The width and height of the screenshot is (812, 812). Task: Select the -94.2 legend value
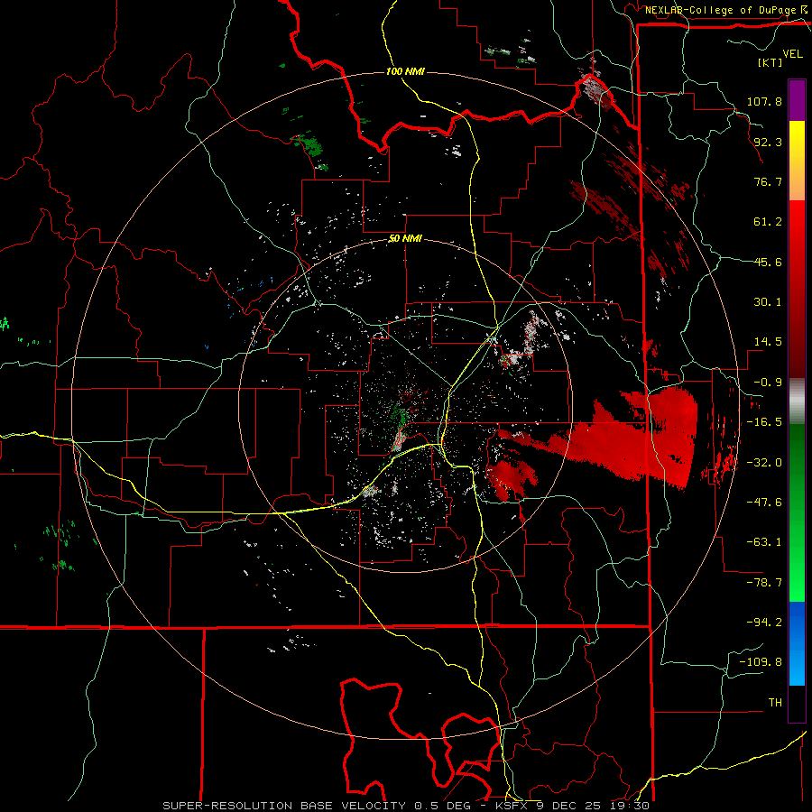coord(764,623)
